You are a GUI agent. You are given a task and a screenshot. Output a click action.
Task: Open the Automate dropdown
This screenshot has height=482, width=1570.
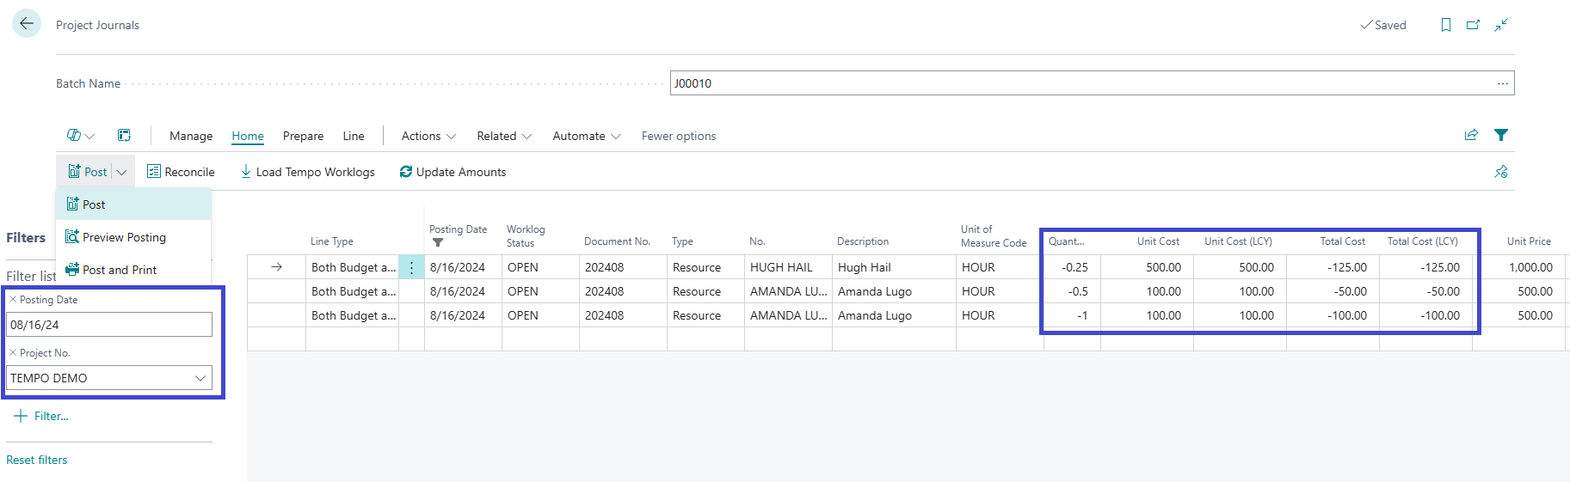click(x=586, y=136)
